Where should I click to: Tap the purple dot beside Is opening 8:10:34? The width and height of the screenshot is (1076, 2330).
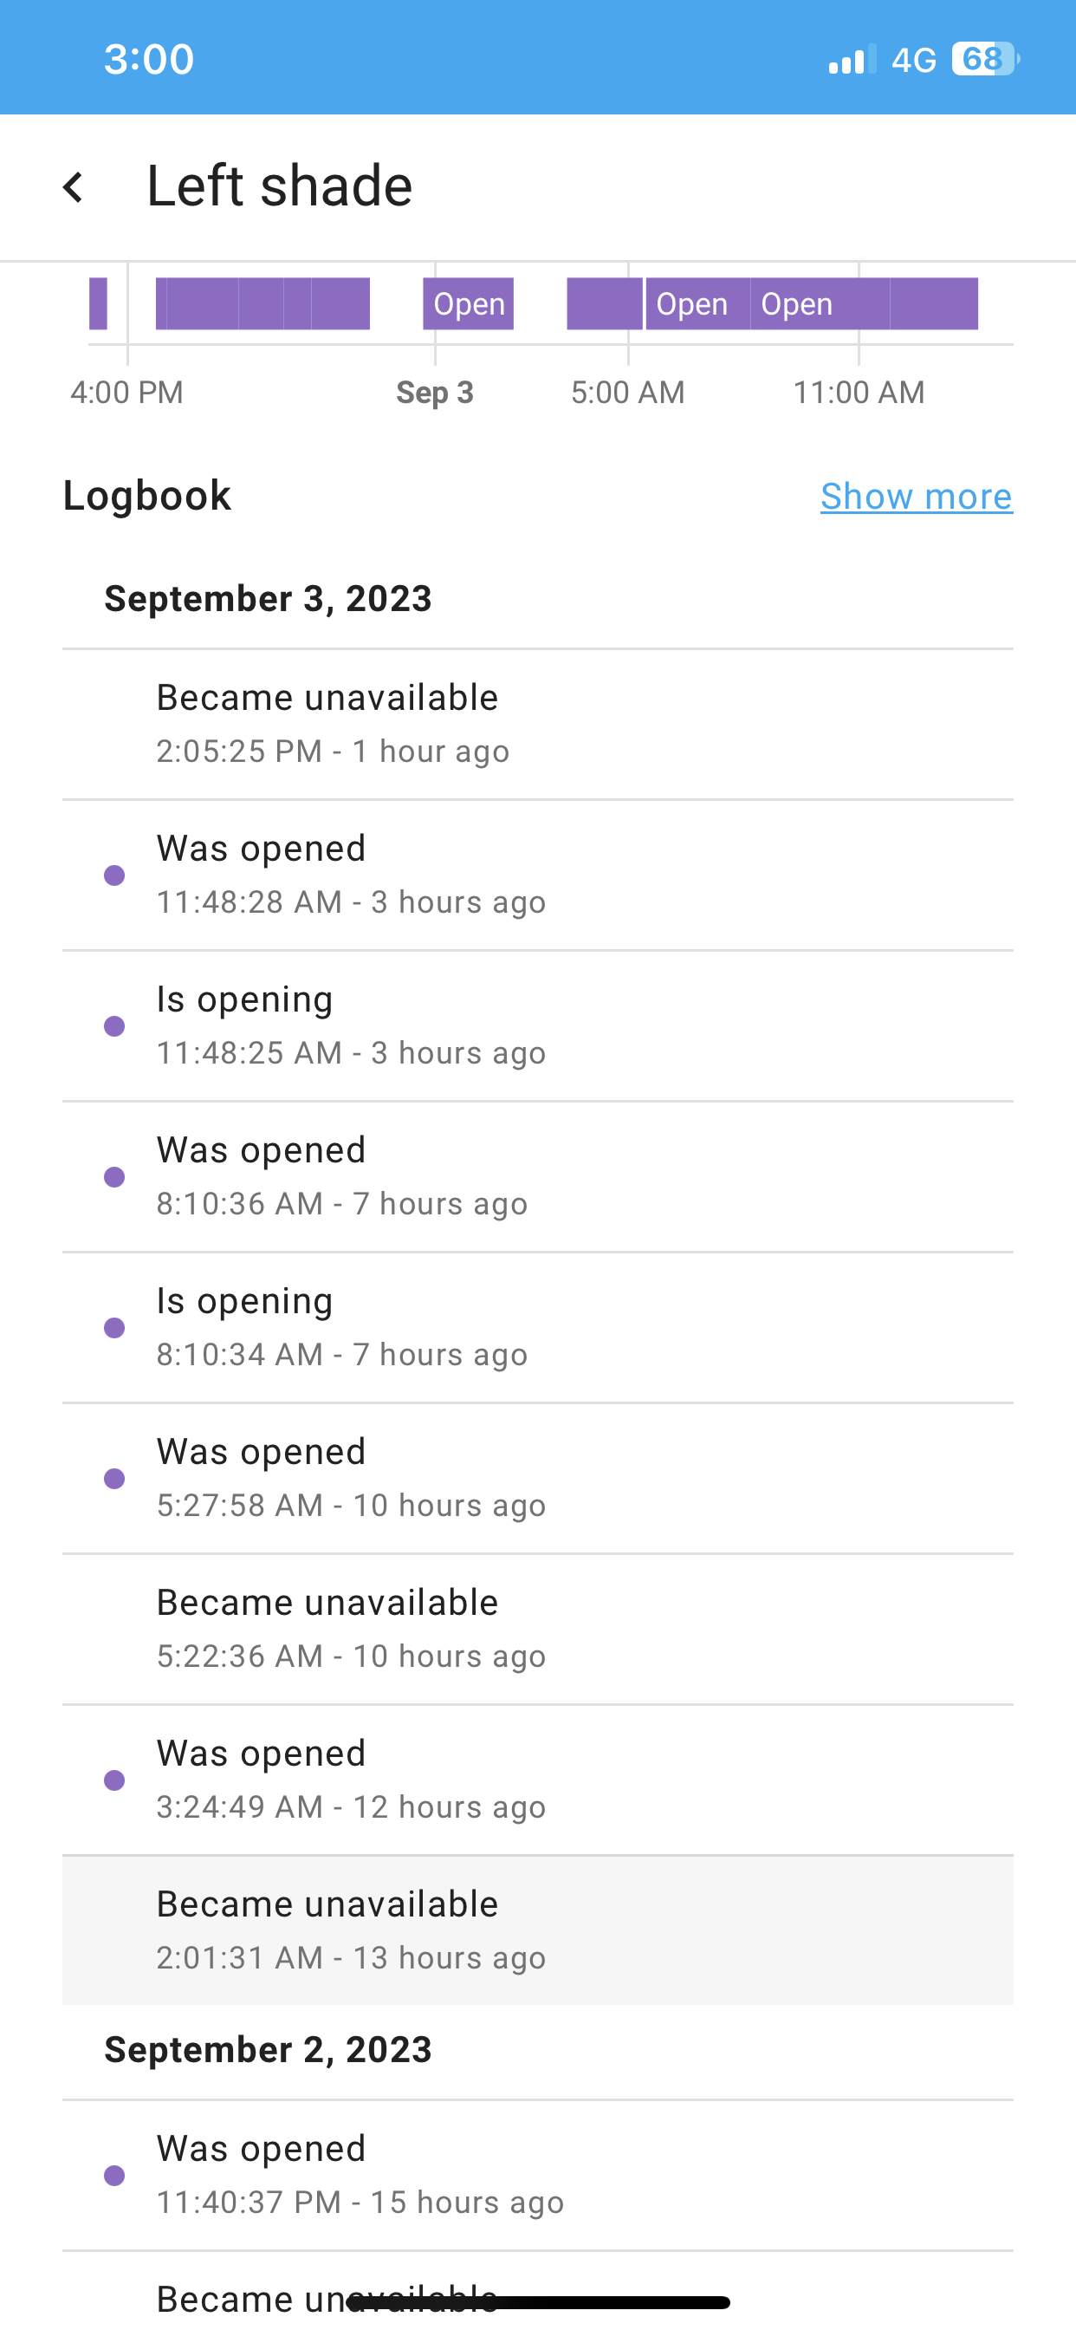pos(115,1327)
